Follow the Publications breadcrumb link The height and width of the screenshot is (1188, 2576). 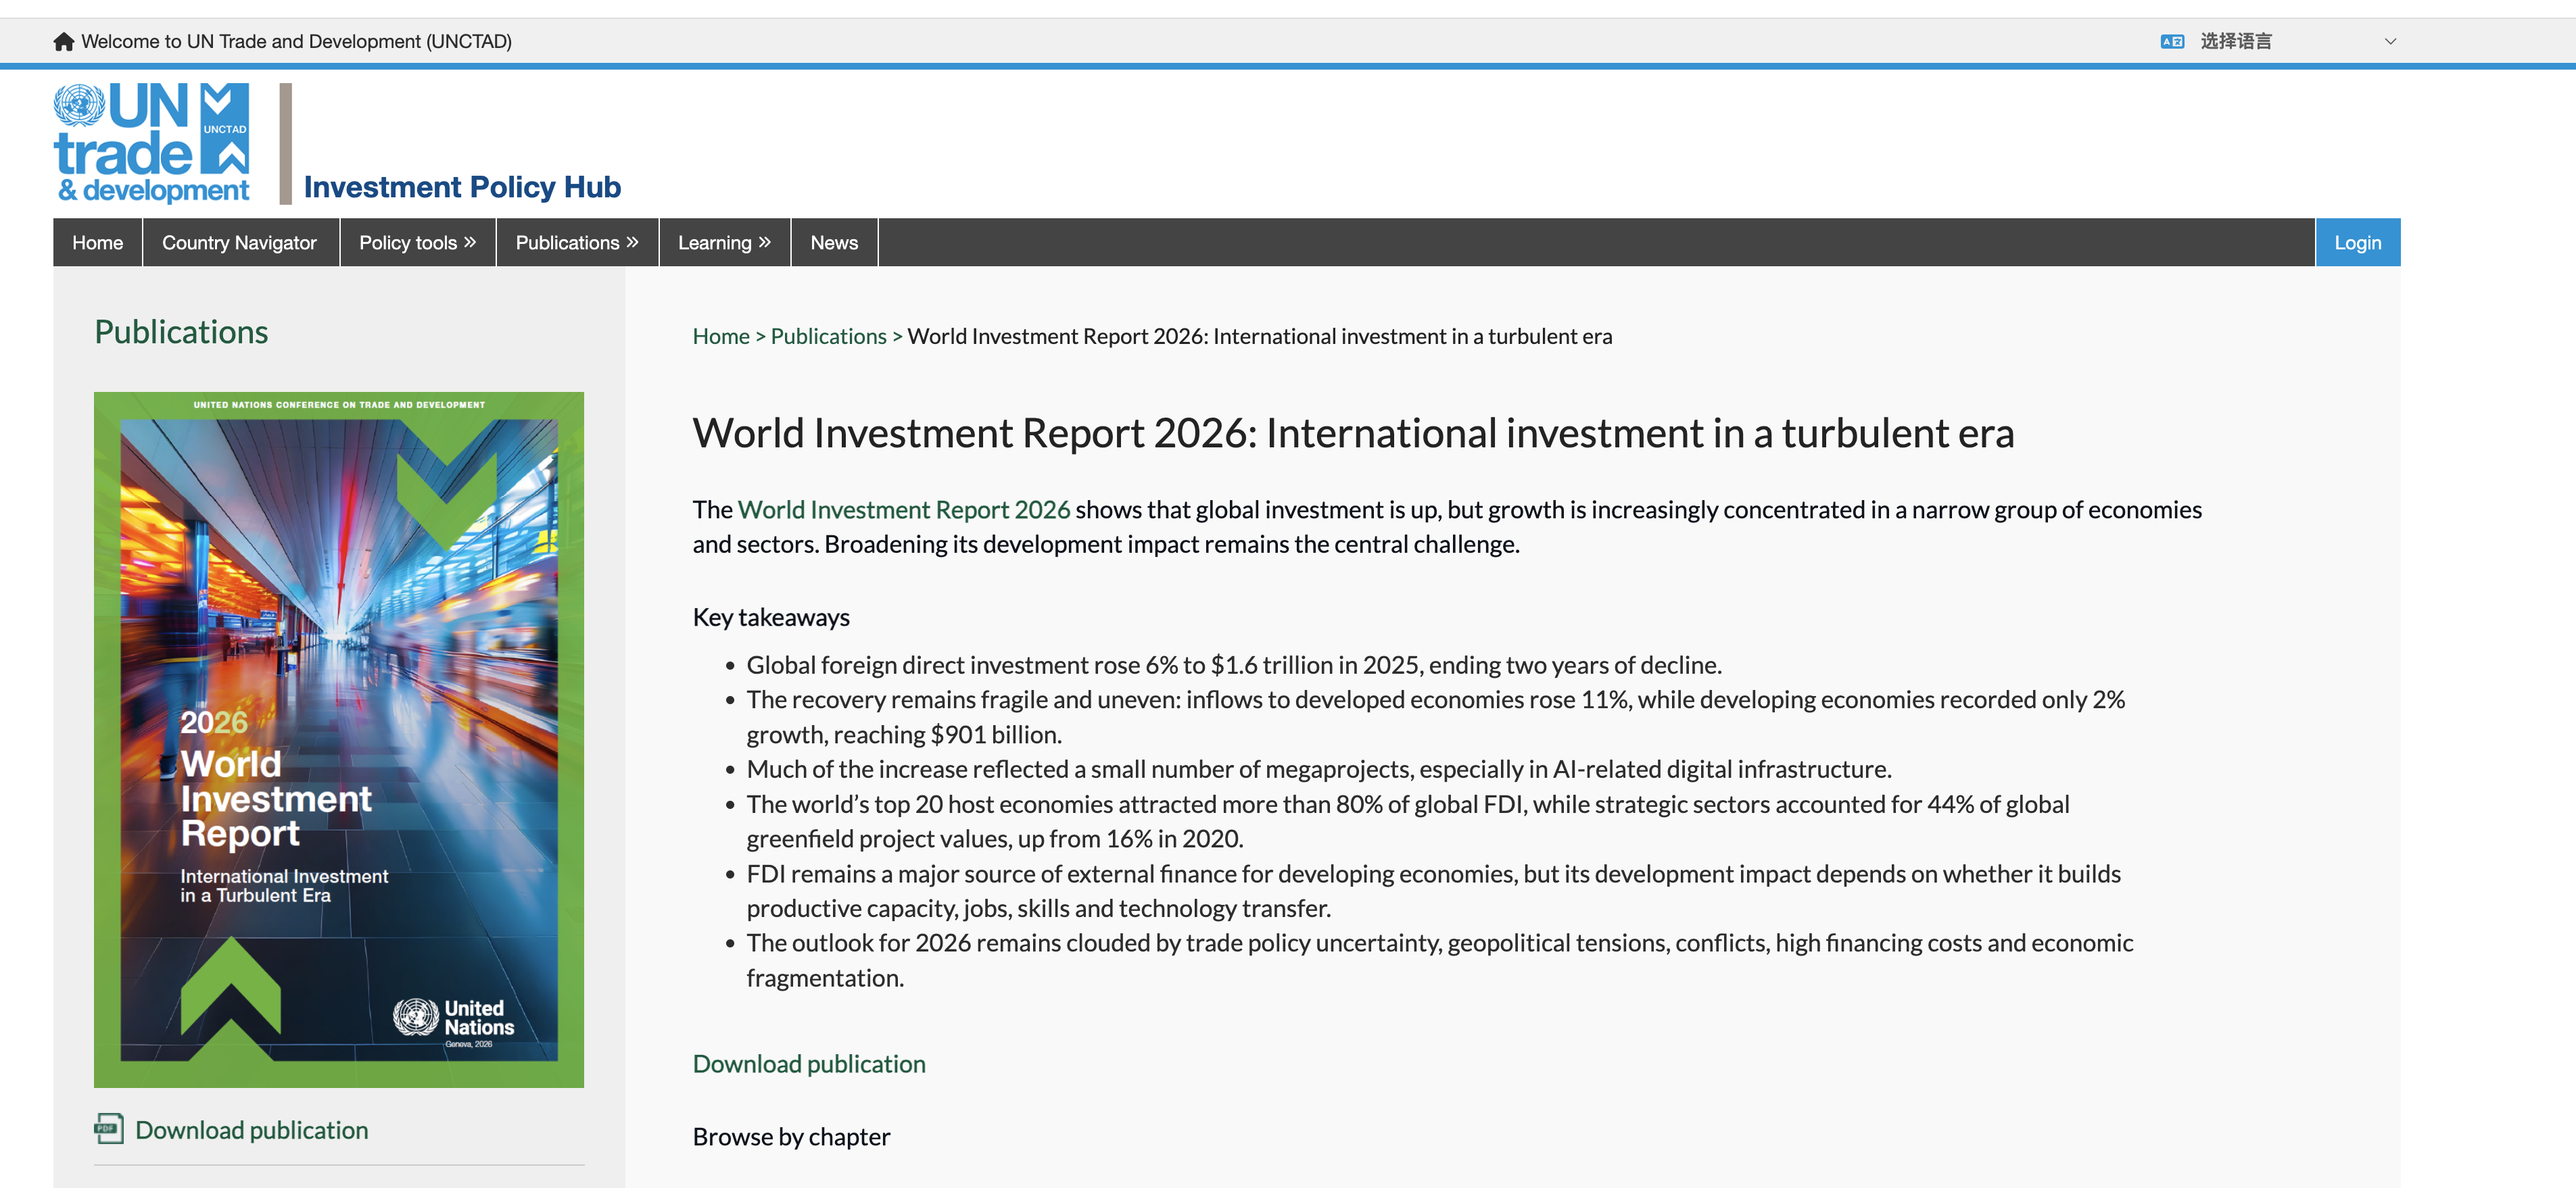pos(828,337)
